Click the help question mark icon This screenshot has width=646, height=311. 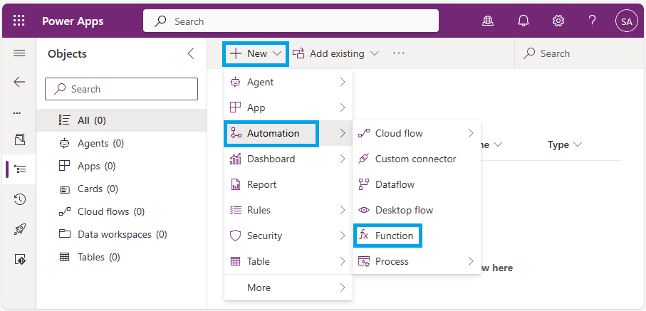point(592,21)
